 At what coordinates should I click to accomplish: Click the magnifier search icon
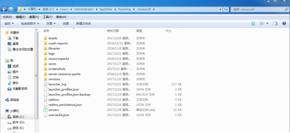tap(286, 9)
